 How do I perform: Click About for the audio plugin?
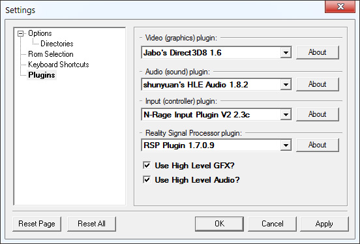click(318, 84)
